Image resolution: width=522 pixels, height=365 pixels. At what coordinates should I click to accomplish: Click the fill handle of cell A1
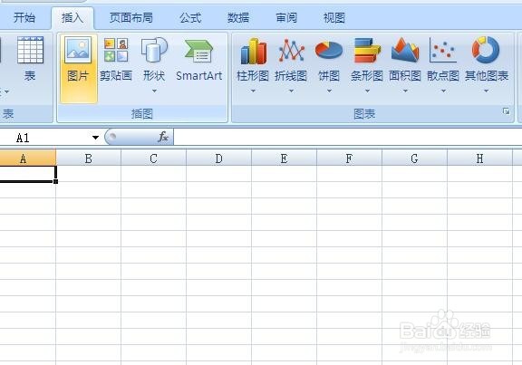click(x=55, y=181)
